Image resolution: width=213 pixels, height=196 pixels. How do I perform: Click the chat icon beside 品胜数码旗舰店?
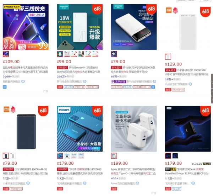click(23, 81)
